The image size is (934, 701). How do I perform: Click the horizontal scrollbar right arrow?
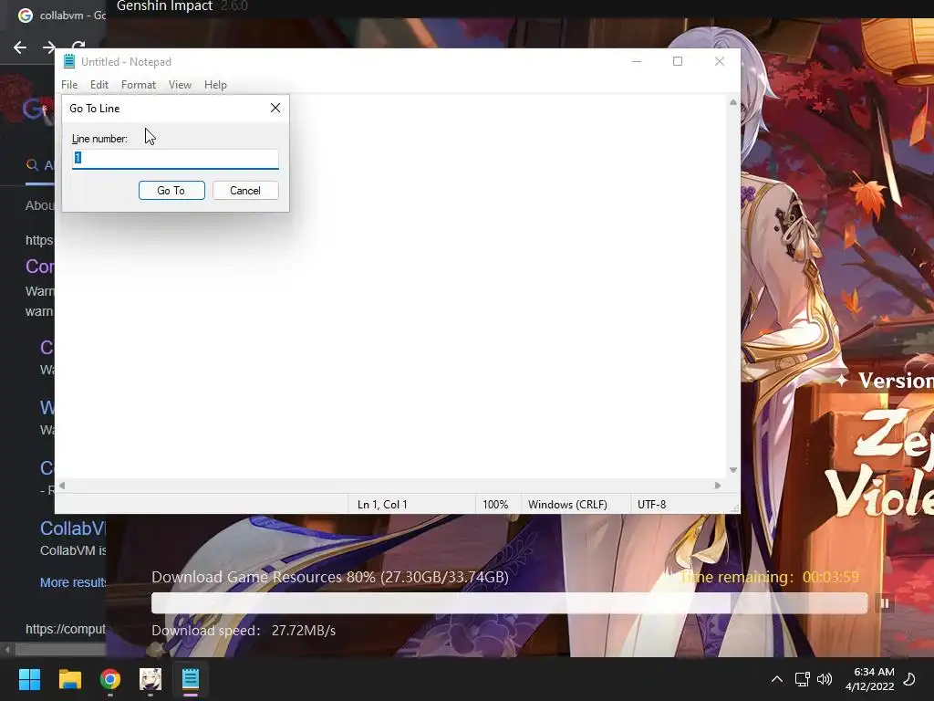(718, 486)
